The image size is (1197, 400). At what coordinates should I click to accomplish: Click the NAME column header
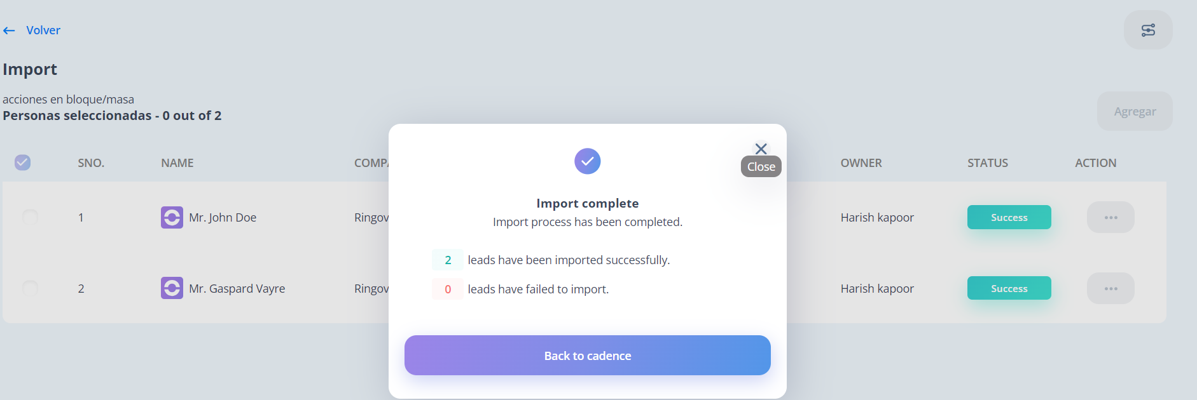pos(177,163)
